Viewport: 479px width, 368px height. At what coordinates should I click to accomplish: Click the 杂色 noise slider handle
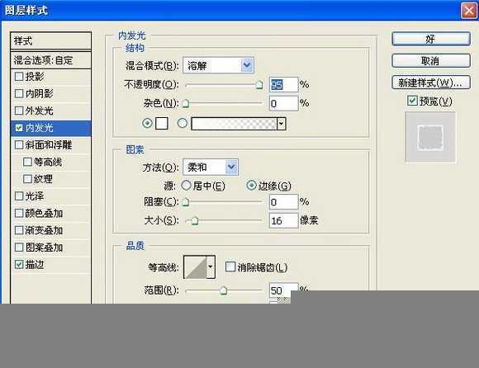click(186, 104)
